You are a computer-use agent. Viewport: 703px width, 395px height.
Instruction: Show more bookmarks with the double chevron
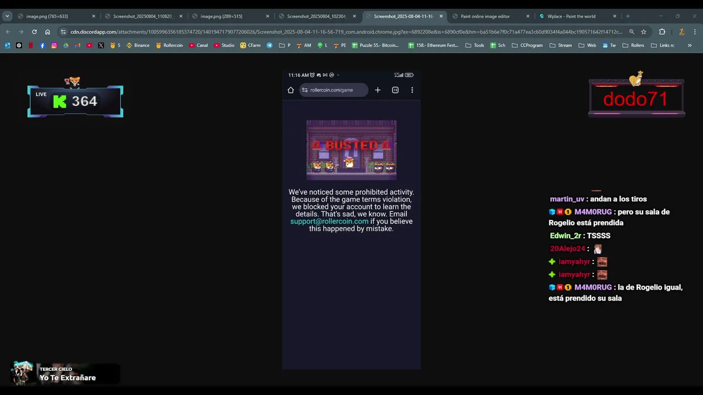[x=690, y=46]
